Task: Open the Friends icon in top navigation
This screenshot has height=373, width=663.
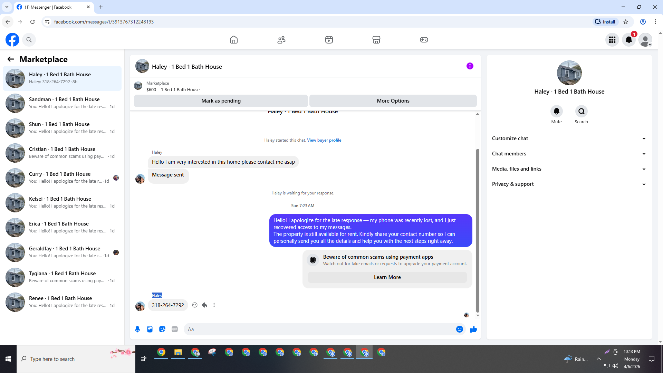Action: click(x=281, y=40)
